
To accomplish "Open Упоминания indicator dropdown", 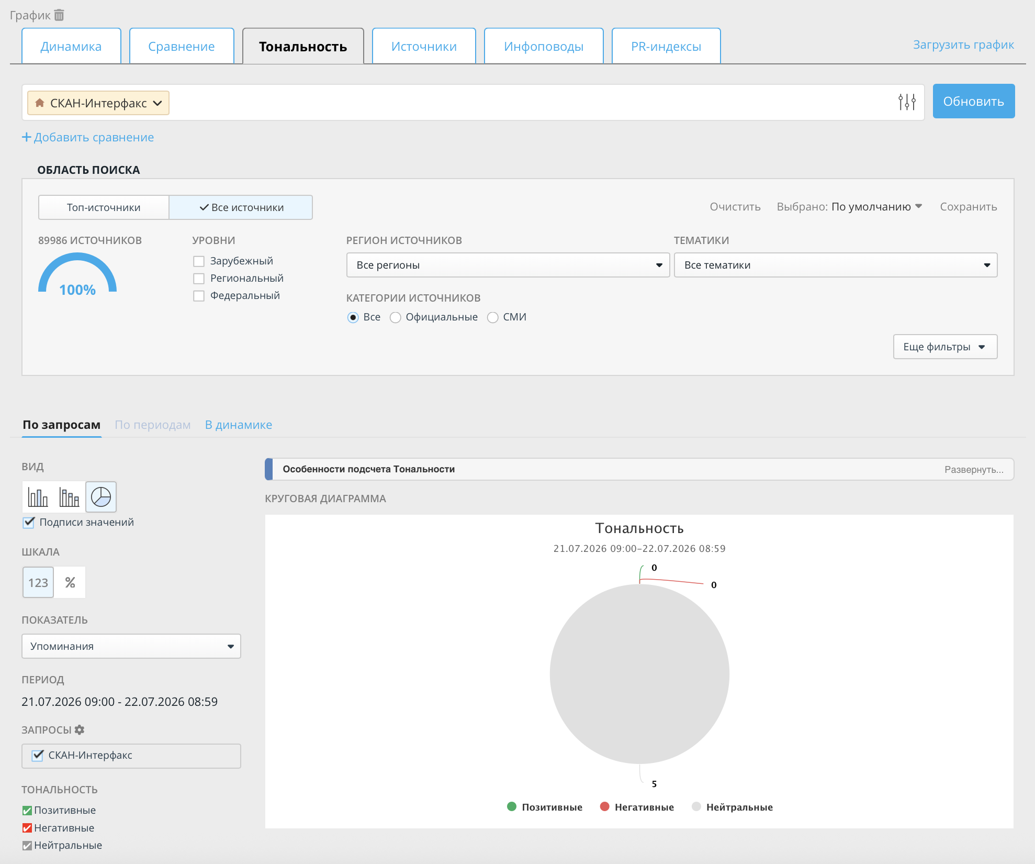I will click(131, 646).
